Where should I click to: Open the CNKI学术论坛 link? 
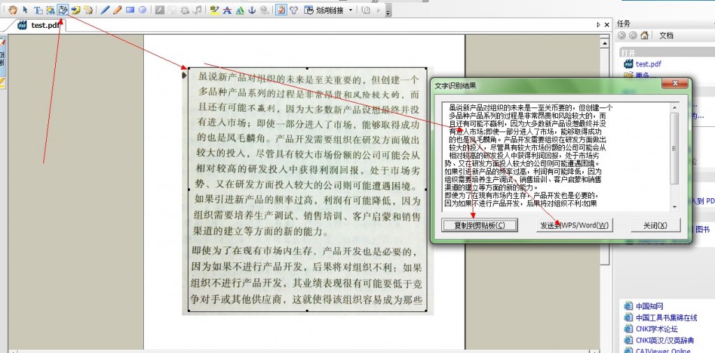coord(656,329)
